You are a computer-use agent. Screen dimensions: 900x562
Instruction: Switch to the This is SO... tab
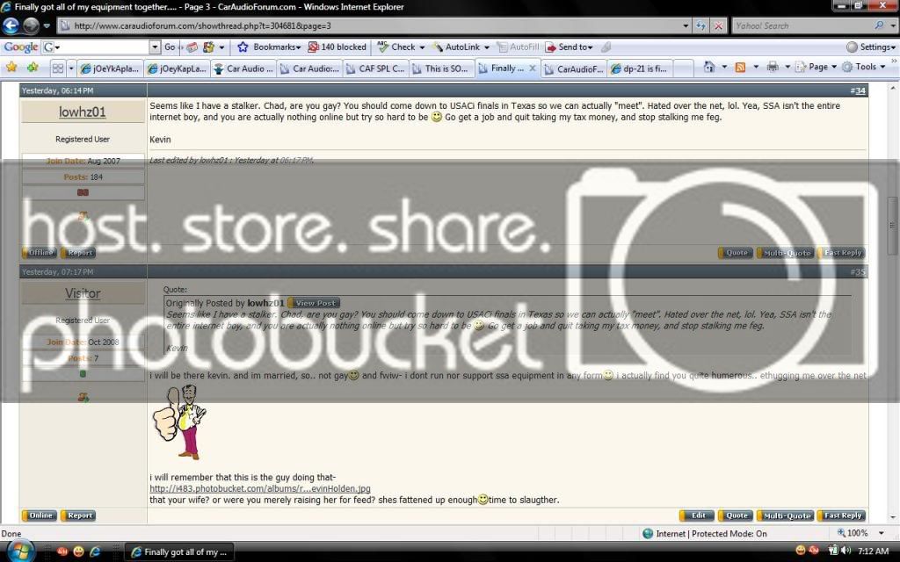442,68
